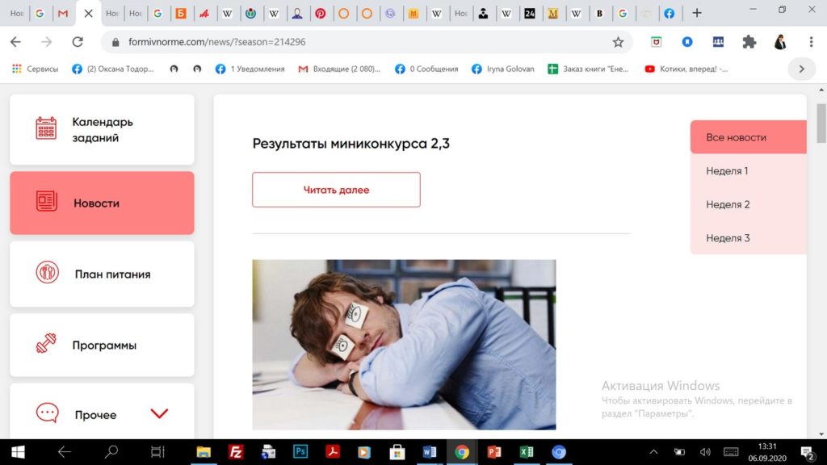Select the Неделя 3 news filter
Viewport: 827px width, 465px height.
pyautogui.click(x=747, y=238)
